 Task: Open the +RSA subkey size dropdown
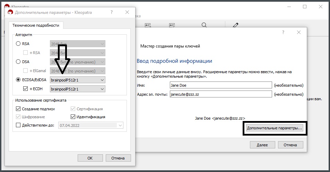pyautogui.click(x=77, y=53)
